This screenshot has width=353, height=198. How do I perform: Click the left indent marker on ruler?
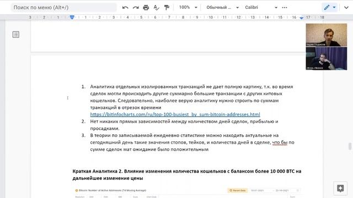coord(72,17)
